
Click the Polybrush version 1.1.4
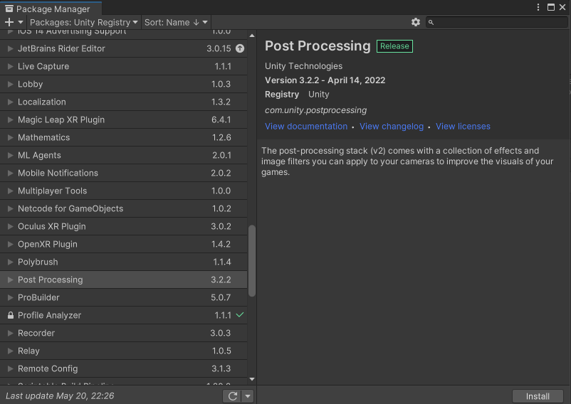click(x=221, y=262)
